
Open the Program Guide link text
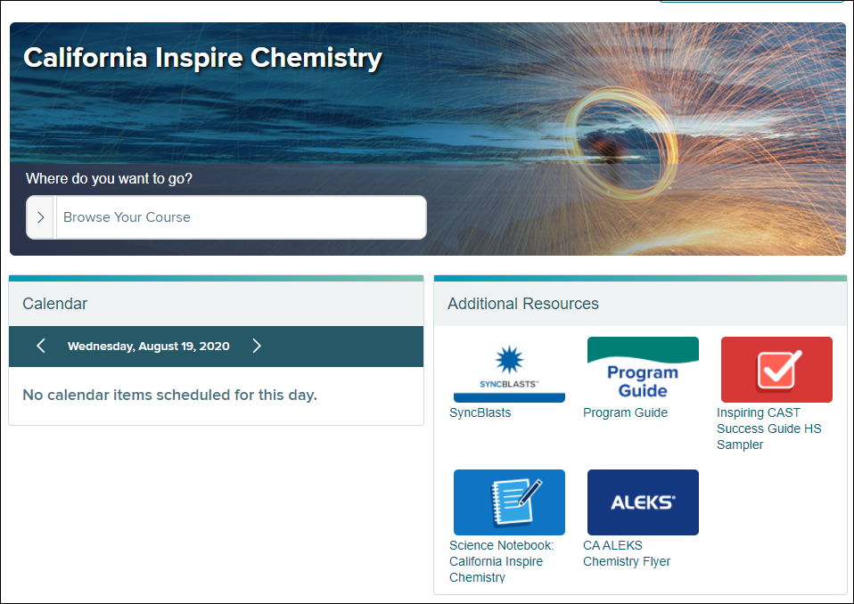[625, 412]
